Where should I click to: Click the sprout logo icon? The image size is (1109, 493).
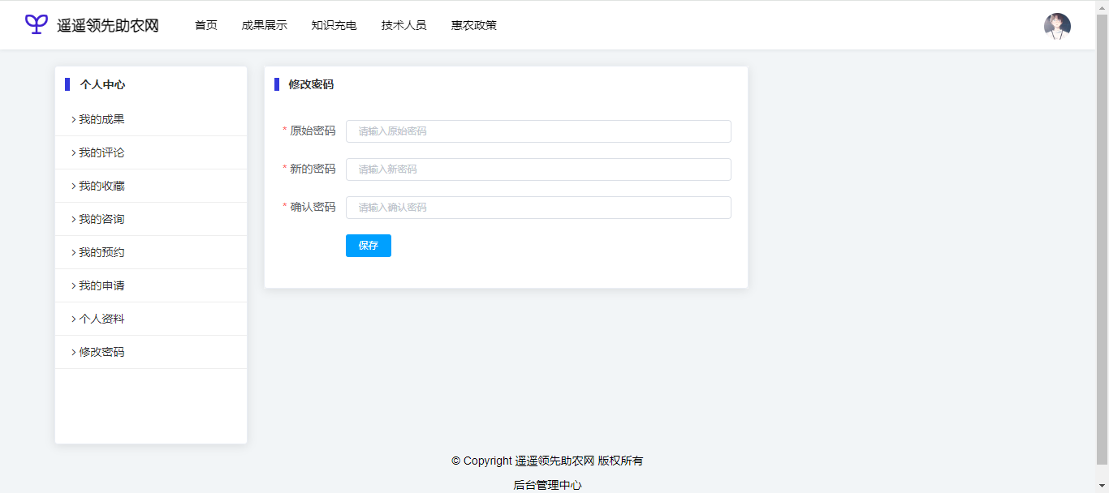click(x=37, y=24)
